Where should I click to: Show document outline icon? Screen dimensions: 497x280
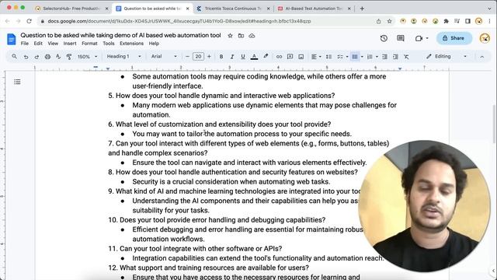pyautogui.click(x=17, y=82)
